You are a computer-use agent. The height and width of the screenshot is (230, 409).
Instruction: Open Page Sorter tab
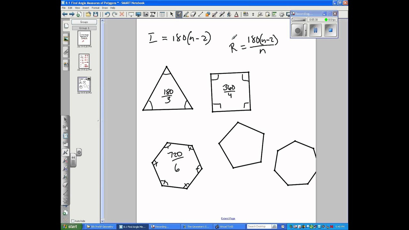[x=66, y=26]
